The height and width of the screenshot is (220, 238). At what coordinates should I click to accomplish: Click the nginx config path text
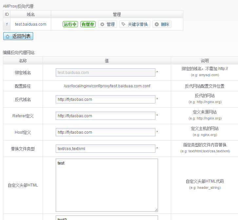(107, 86)
